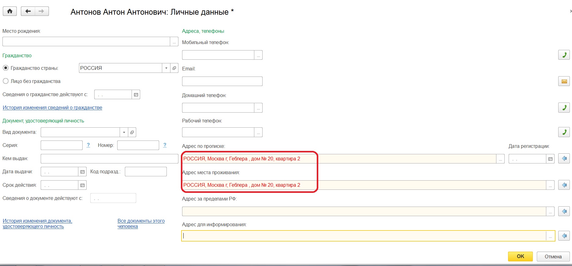Click the Кем выдан field
The width and height of the screenshot is (572, 266).
pos(110,159)
